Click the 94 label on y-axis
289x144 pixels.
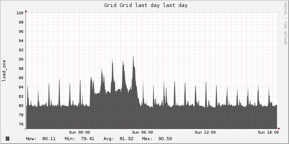pos(21,41)
